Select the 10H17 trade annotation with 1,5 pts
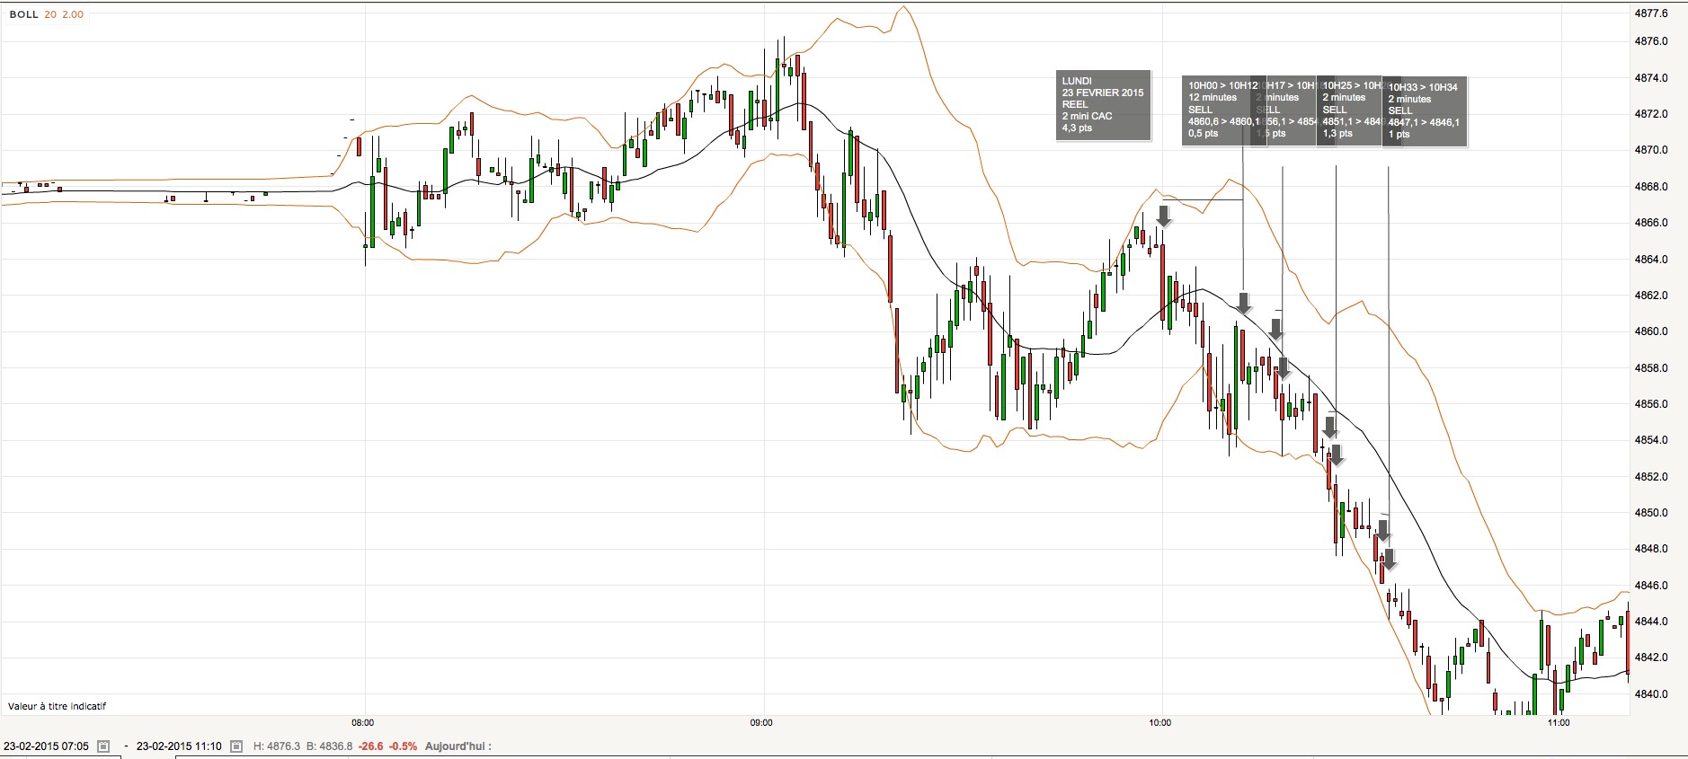1688x759 pixels. 1291,110
